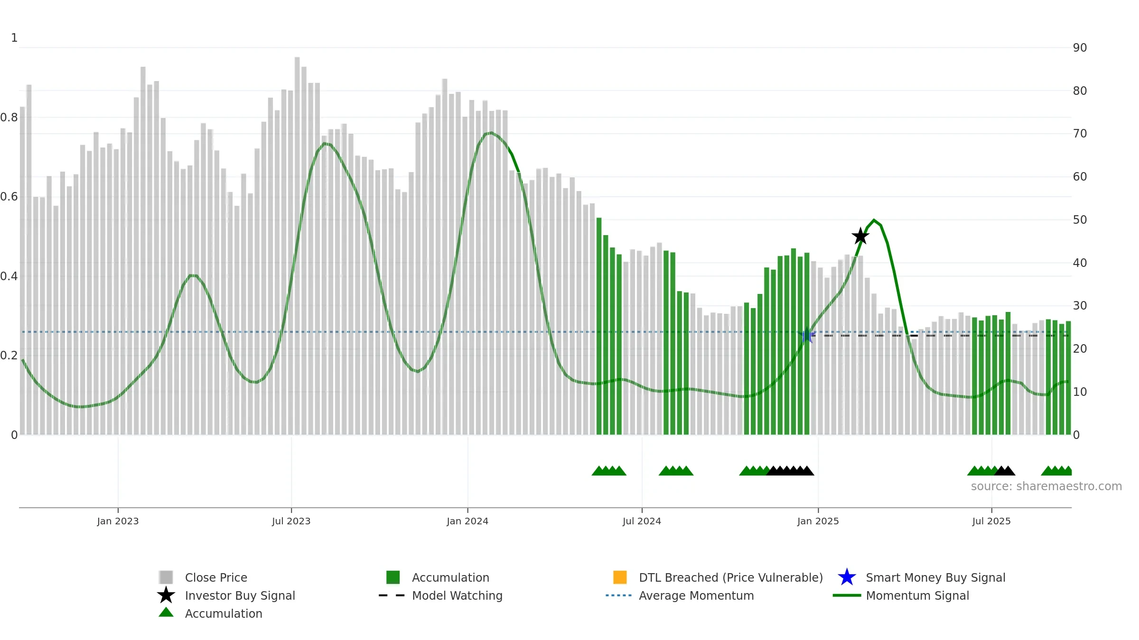Click the black star icon in legend
The height and width of the screenshot is (640, 1139).
[x=166, y=595]
